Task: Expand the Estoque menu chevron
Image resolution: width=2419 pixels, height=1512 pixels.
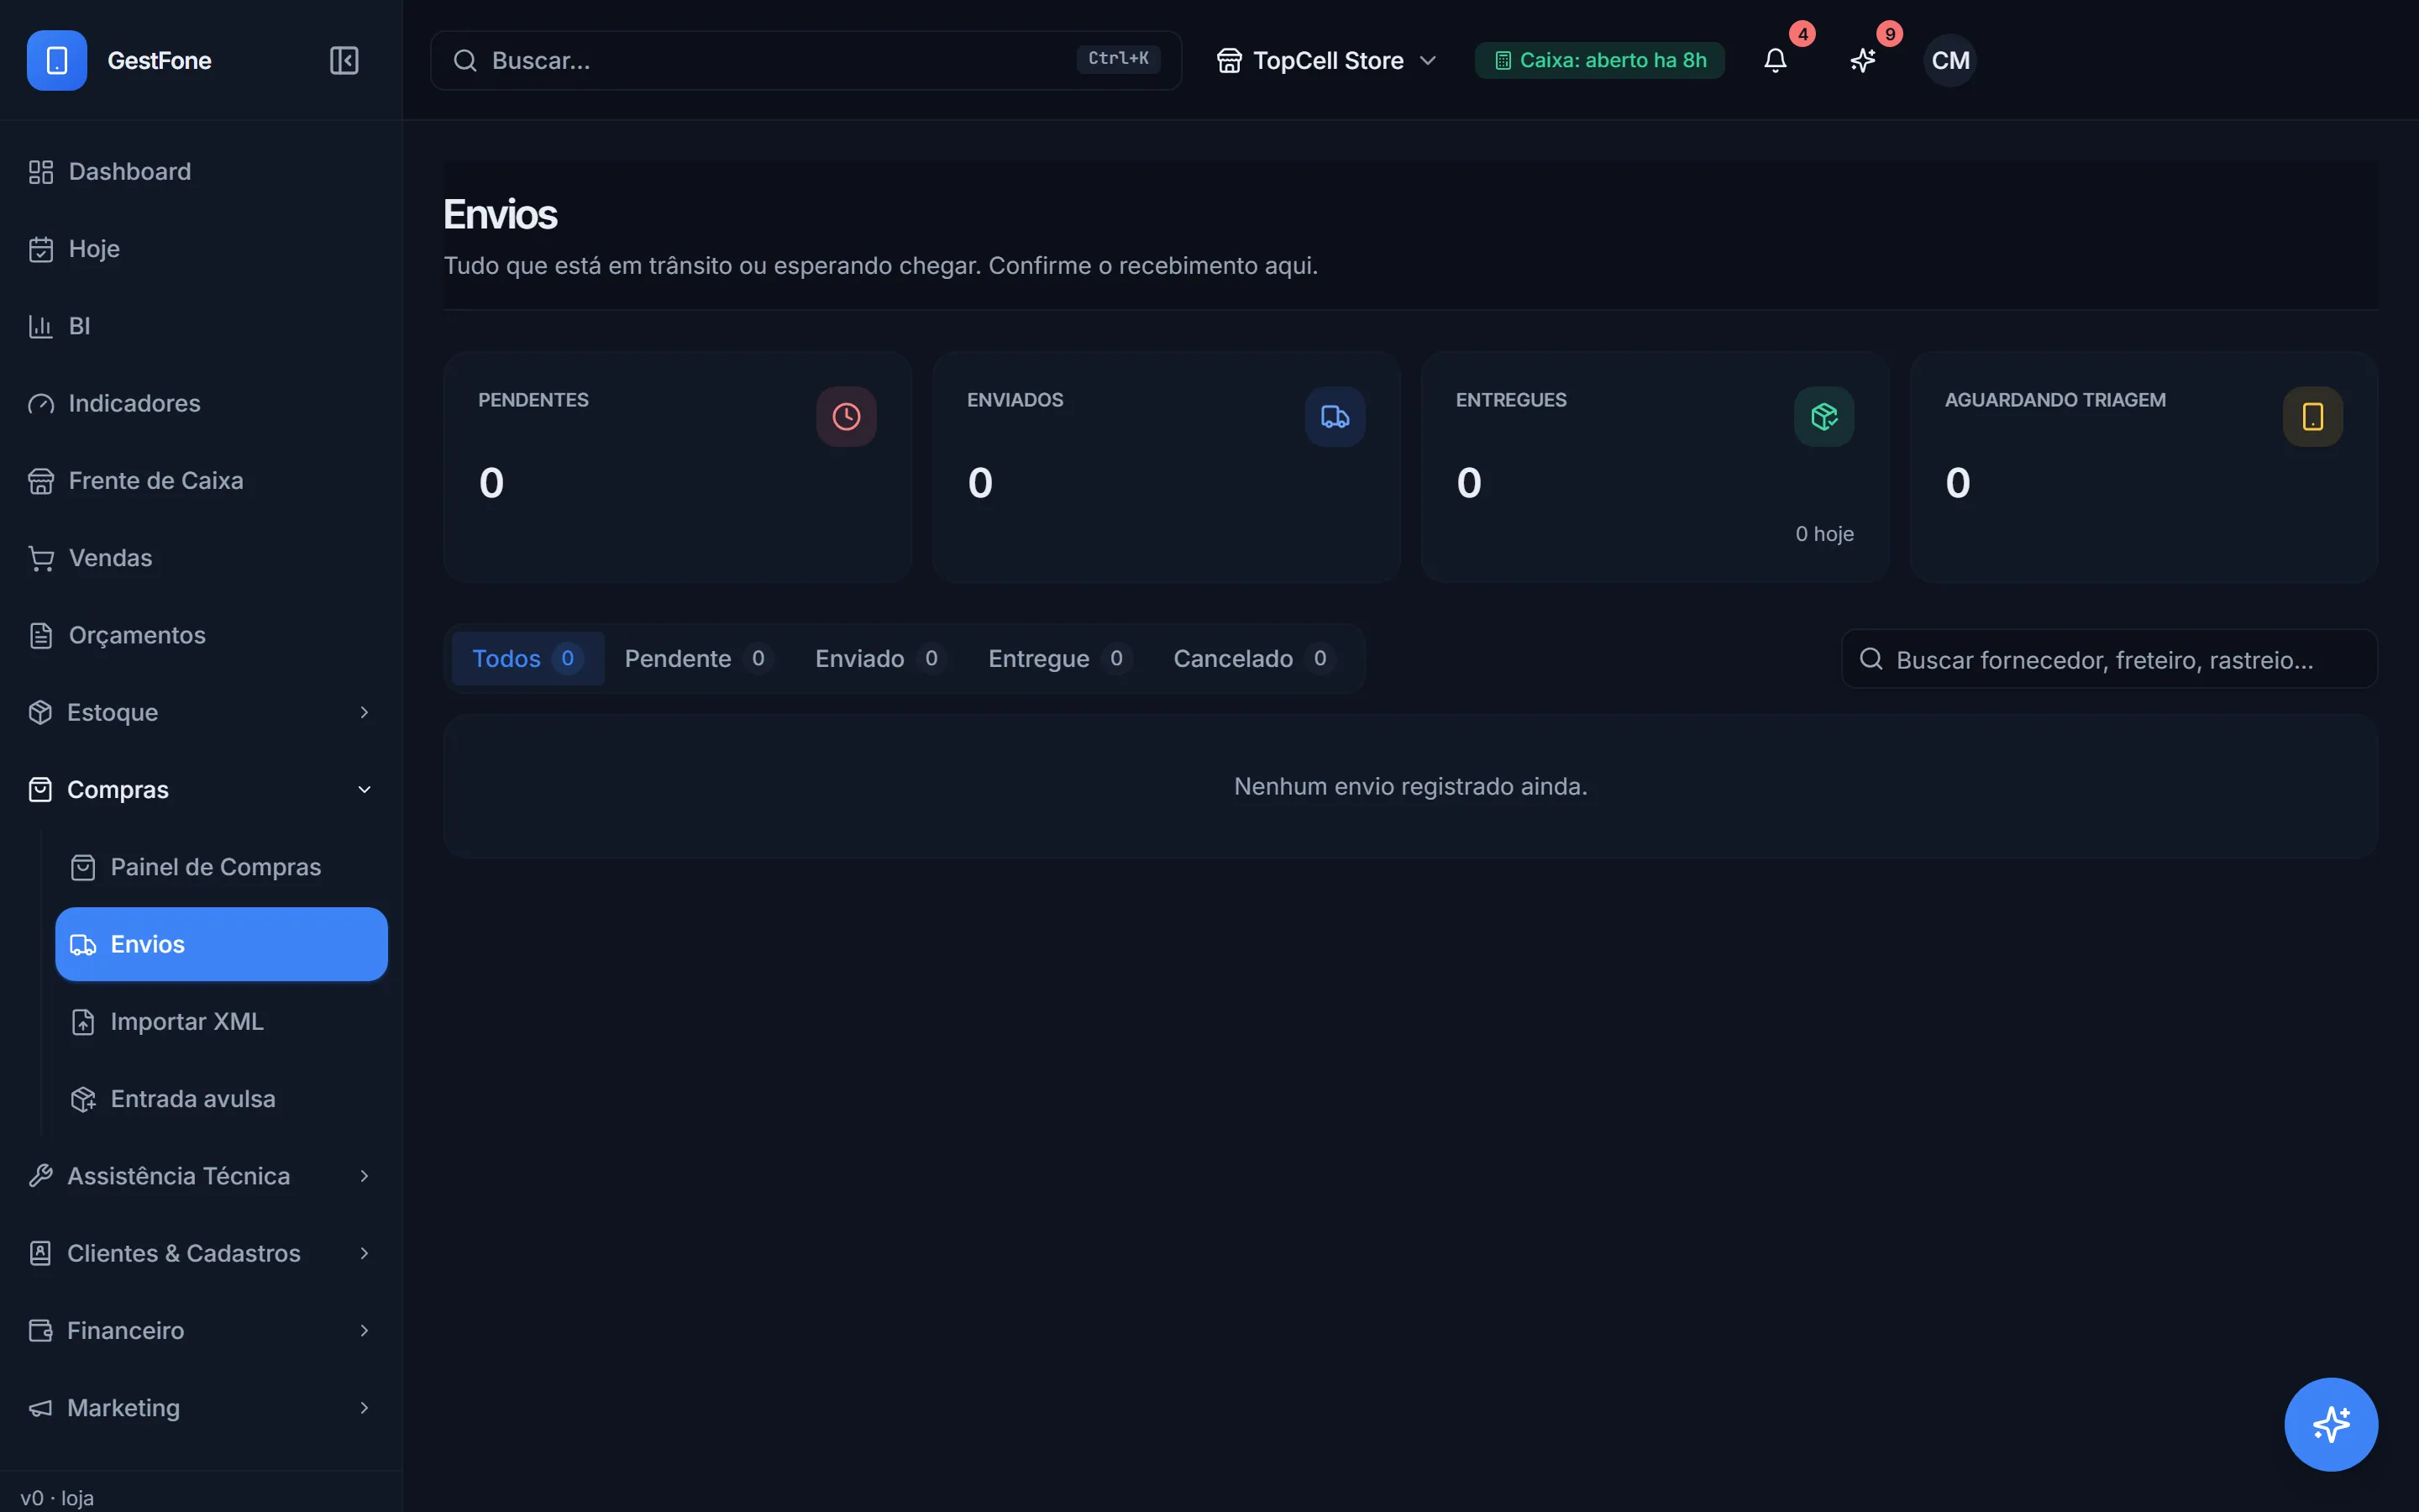Action: pos(364,712)
